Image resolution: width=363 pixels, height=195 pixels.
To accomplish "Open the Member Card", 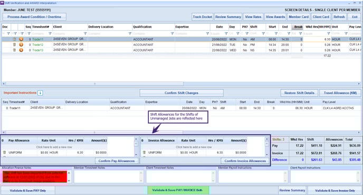I will click(299, 17).
